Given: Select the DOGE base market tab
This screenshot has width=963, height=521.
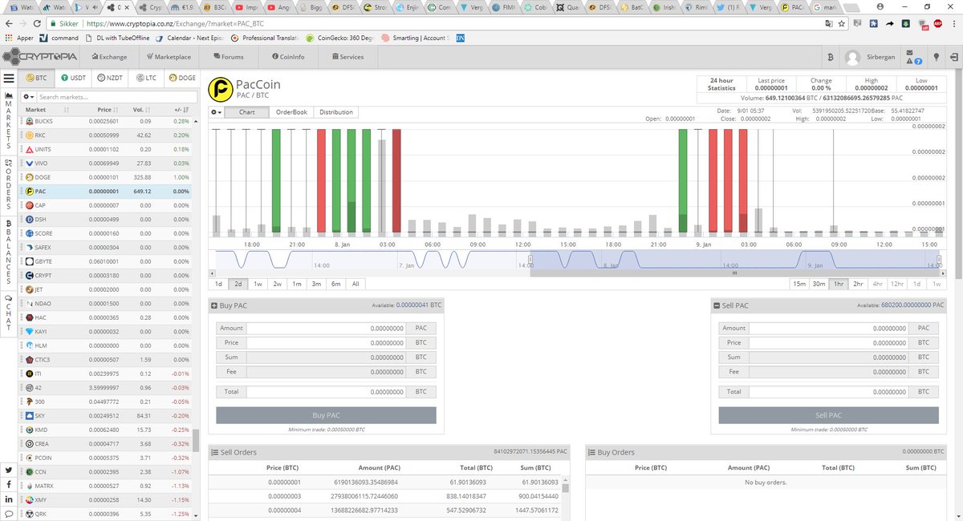Looking at the screenshot, I should 181,78.
